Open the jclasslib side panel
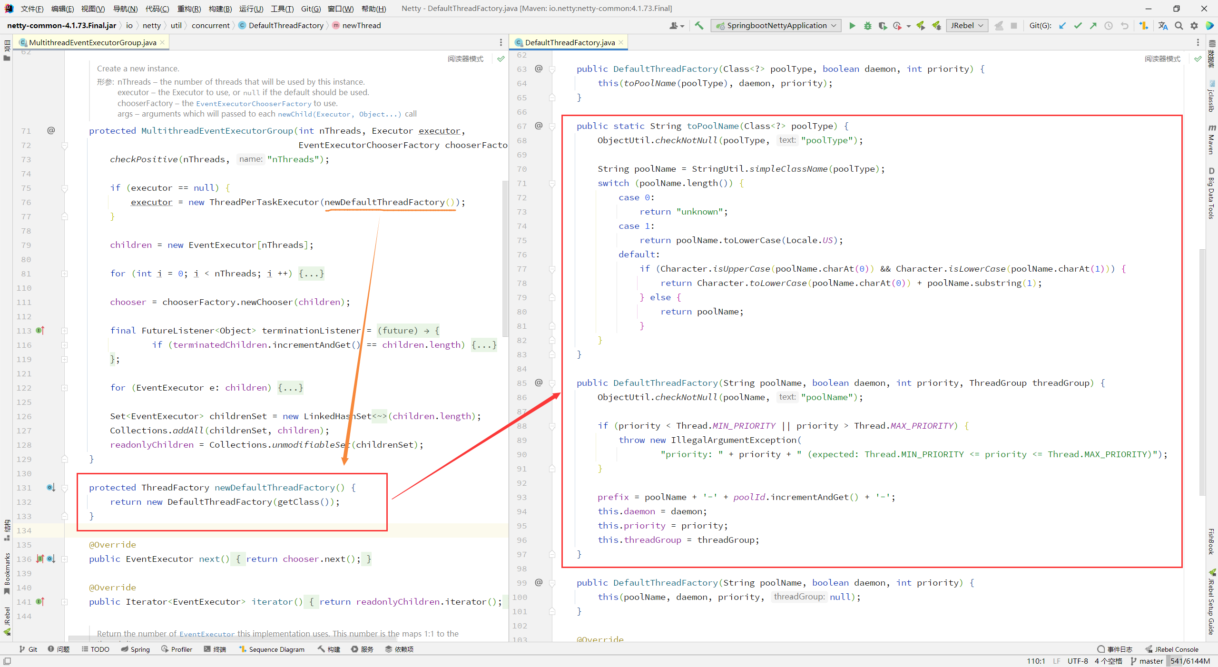 [x=1212, y=97]
